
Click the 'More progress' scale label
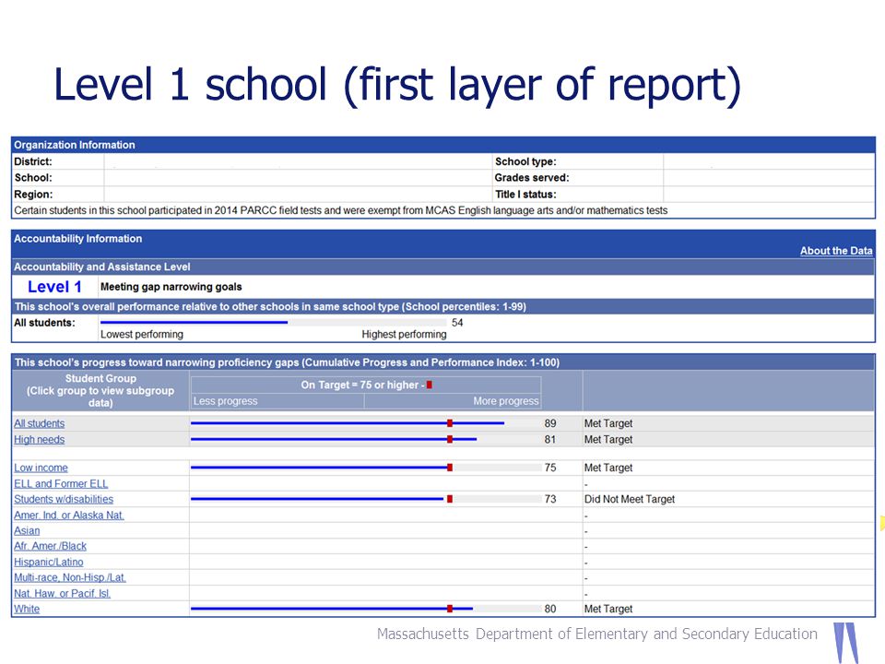click(x=506, y=401)
